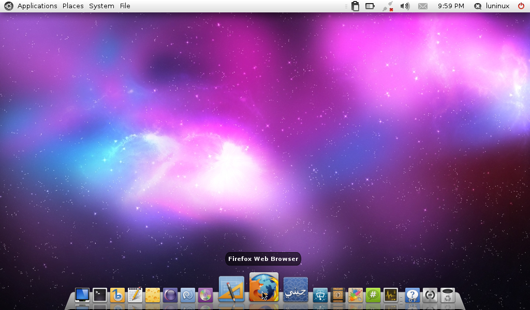Click the question mark help icon

413,295
